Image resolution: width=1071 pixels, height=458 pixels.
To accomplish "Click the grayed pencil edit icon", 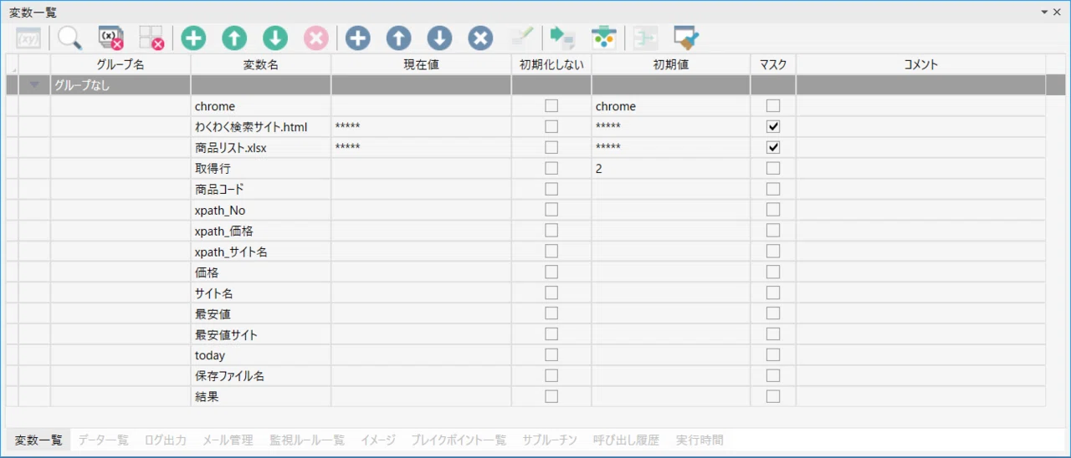I will pos(522,38).
